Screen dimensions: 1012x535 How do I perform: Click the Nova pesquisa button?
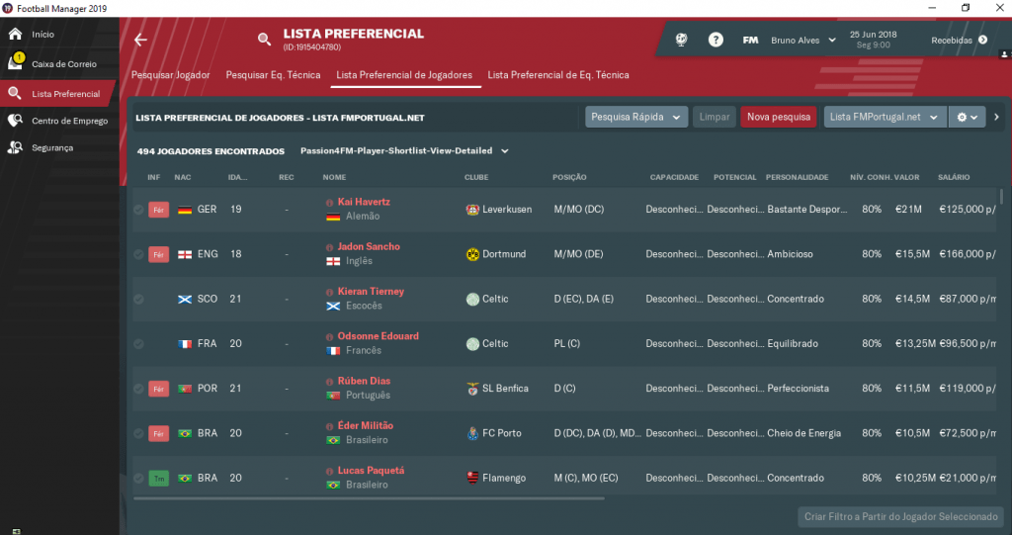coord(779,117)
